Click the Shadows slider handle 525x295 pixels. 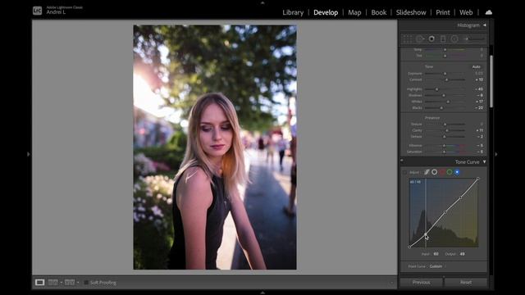coord(444,95)
